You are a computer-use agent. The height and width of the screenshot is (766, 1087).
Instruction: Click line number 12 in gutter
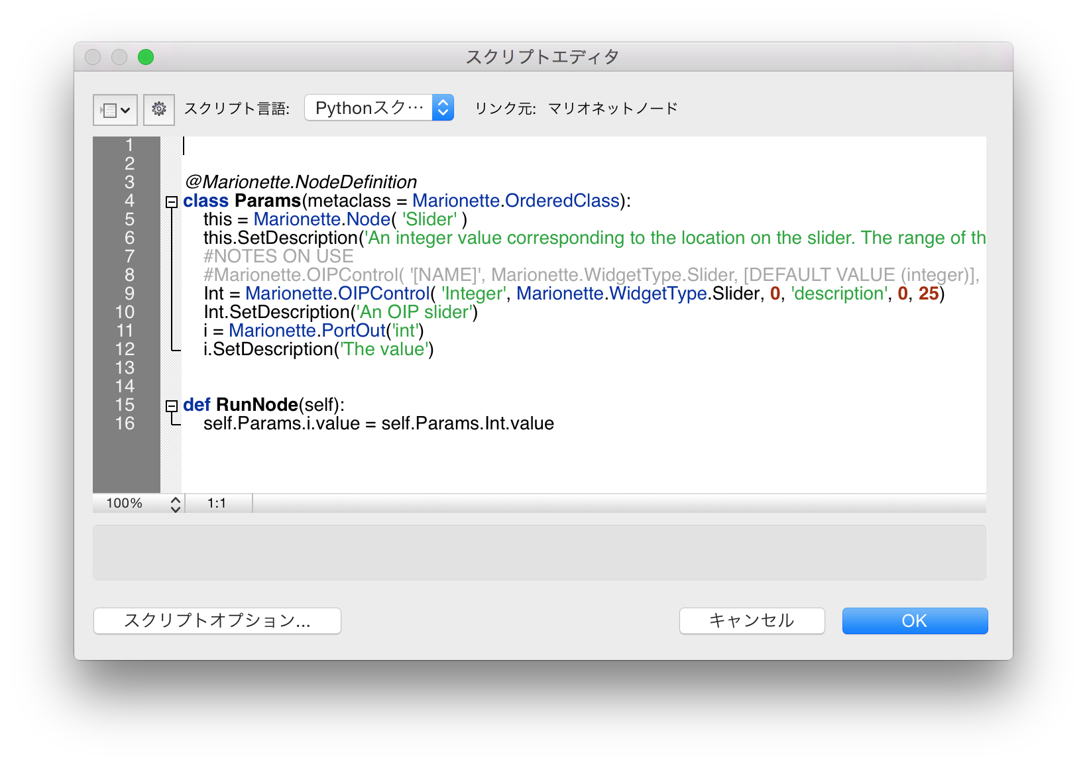125,349
